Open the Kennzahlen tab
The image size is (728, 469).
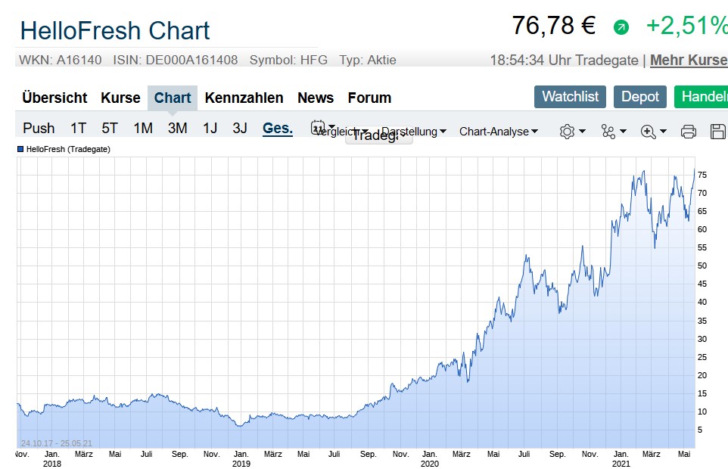pos(244,98)
